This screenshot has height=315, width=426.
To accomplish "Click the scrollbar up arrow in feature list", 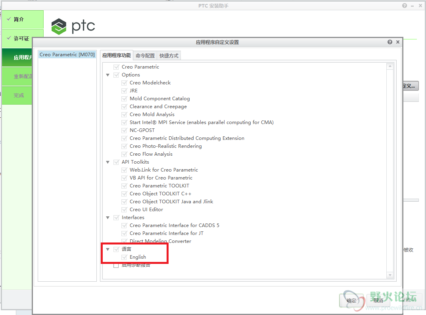I will coord(390,66).
